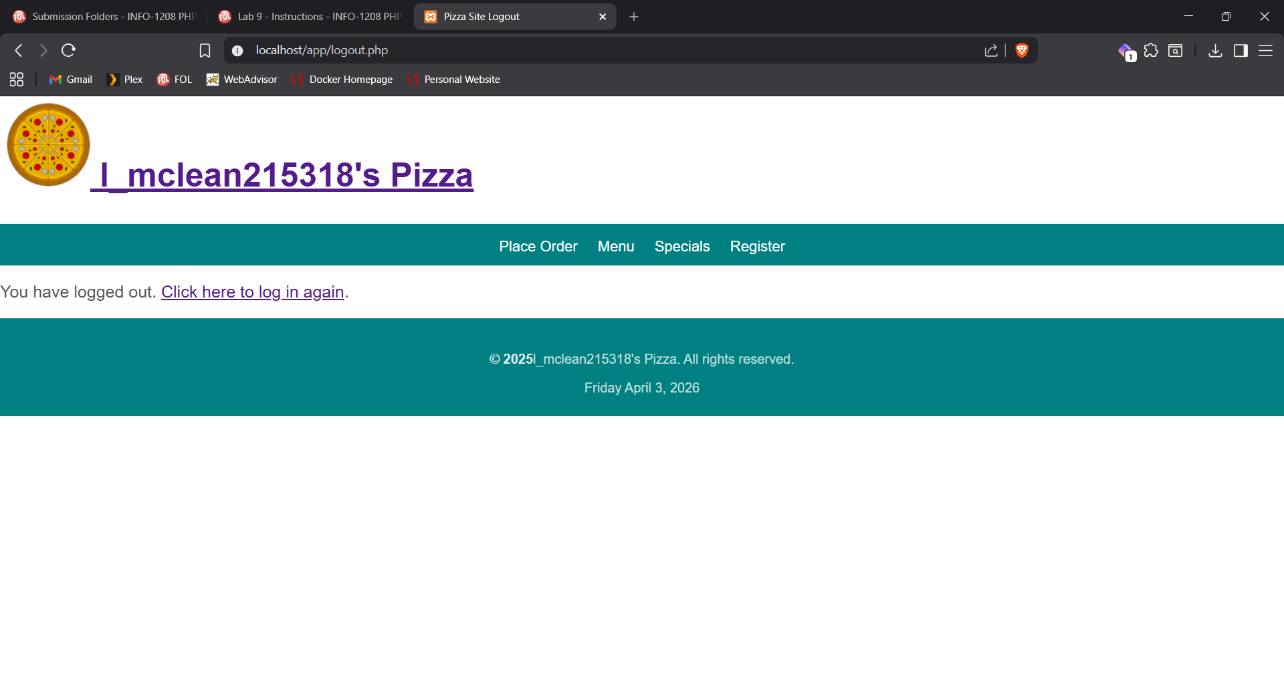Click the Place Order navigation link
1284x682 pixels.
538,246
